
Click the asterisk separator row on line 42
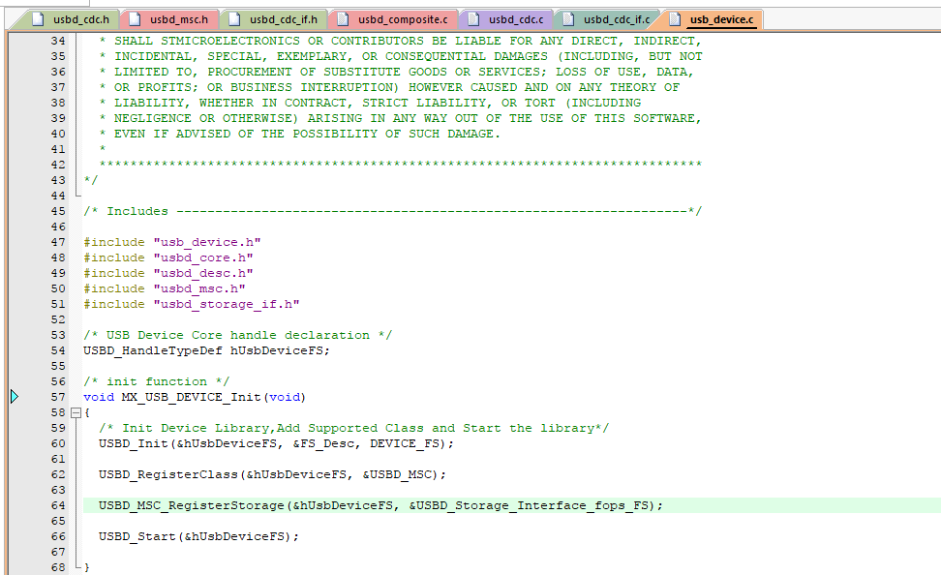click(x=400, y=164)
